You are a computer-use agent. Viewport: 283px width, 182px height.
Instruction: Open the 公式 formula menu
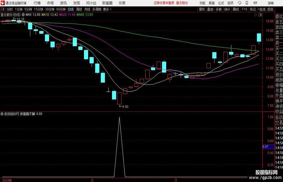coord(221,3)
